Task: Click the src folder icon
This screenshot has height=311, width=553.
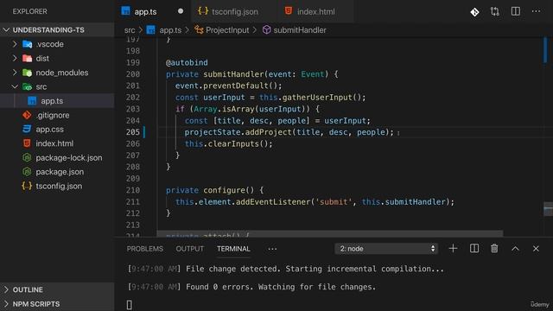Action: (27, 86)
